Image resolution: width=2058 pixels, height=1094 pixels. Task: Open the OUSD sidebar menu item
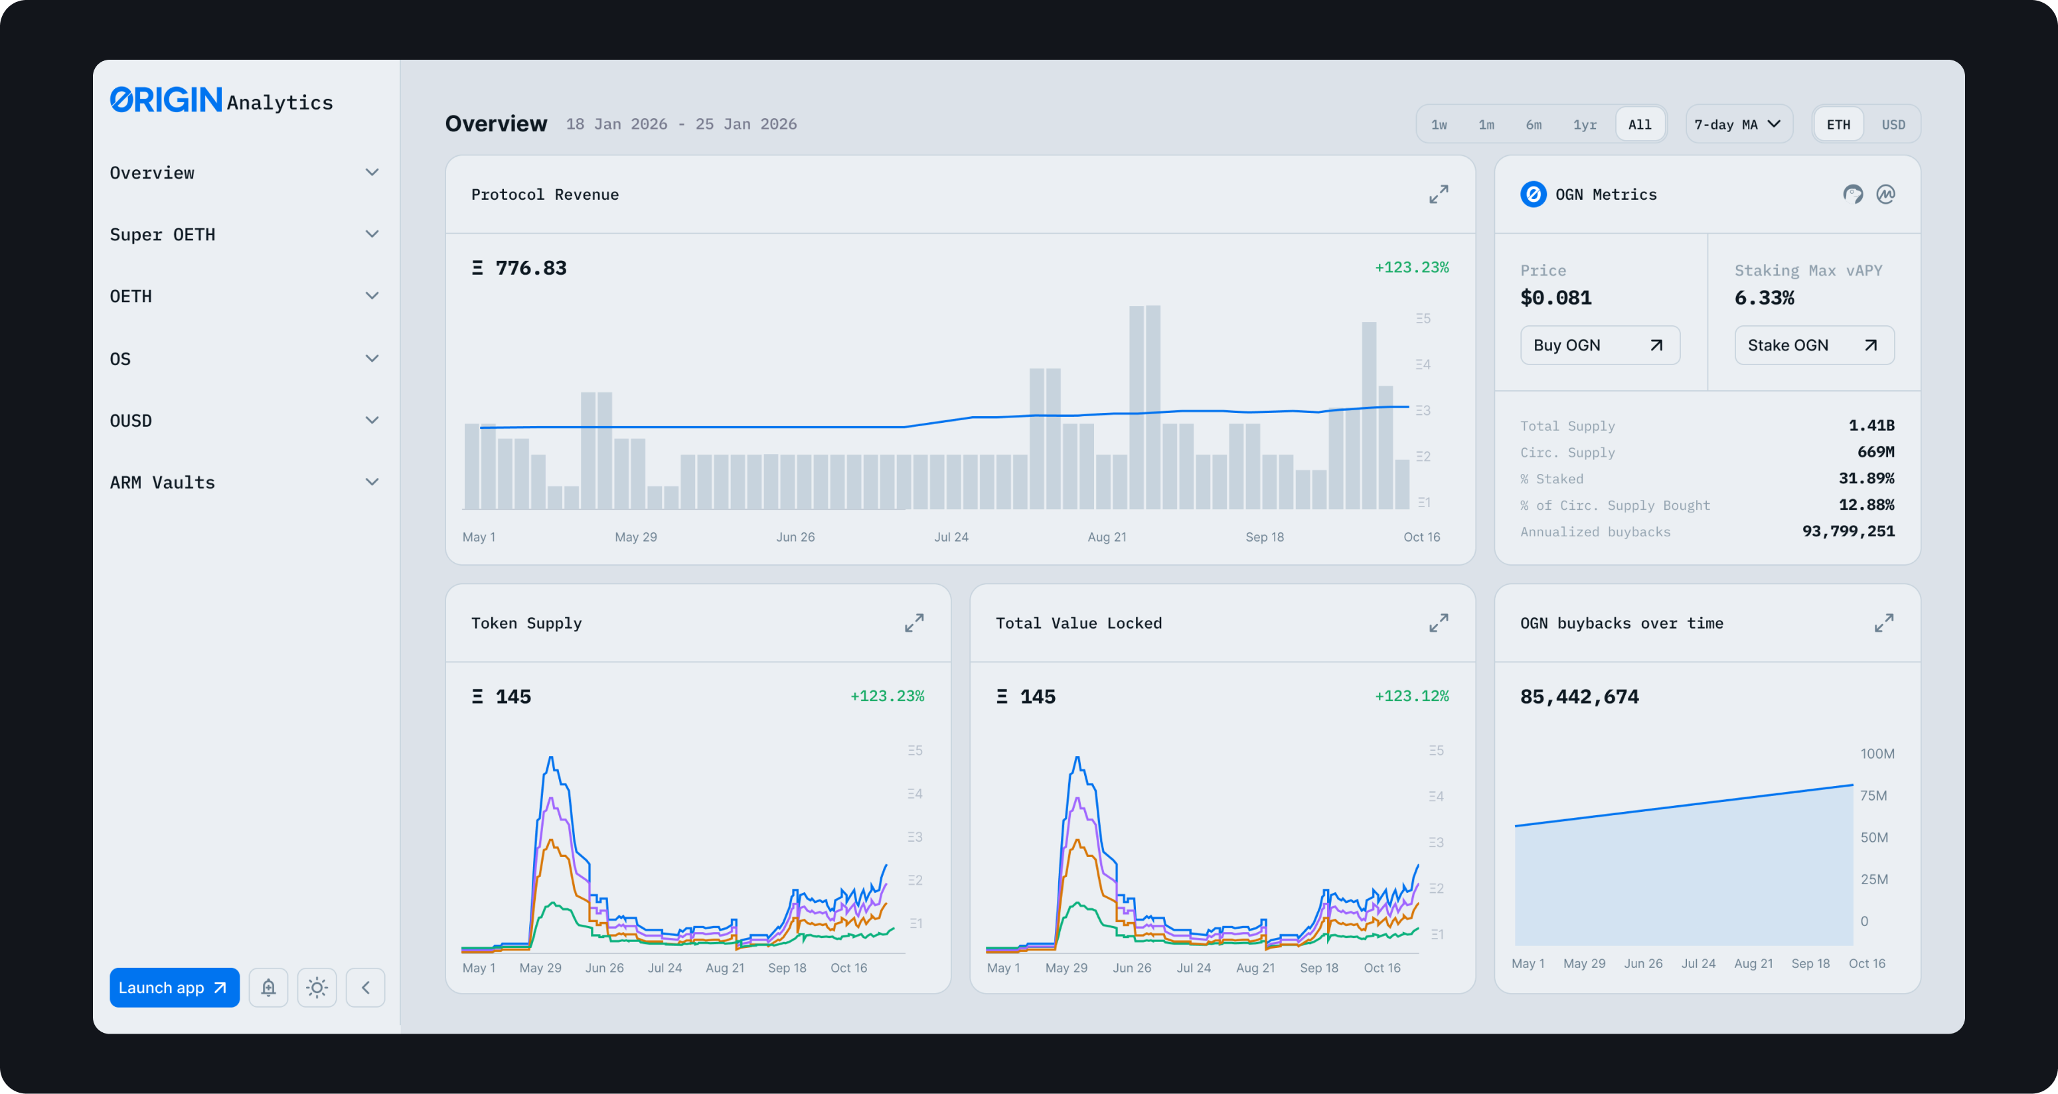tap(245, 420)
